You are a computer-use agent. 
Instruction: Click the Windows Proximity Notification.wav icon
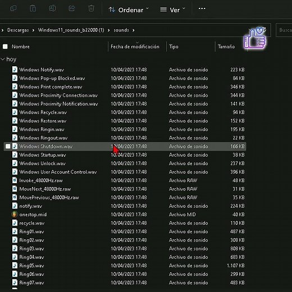15,103
